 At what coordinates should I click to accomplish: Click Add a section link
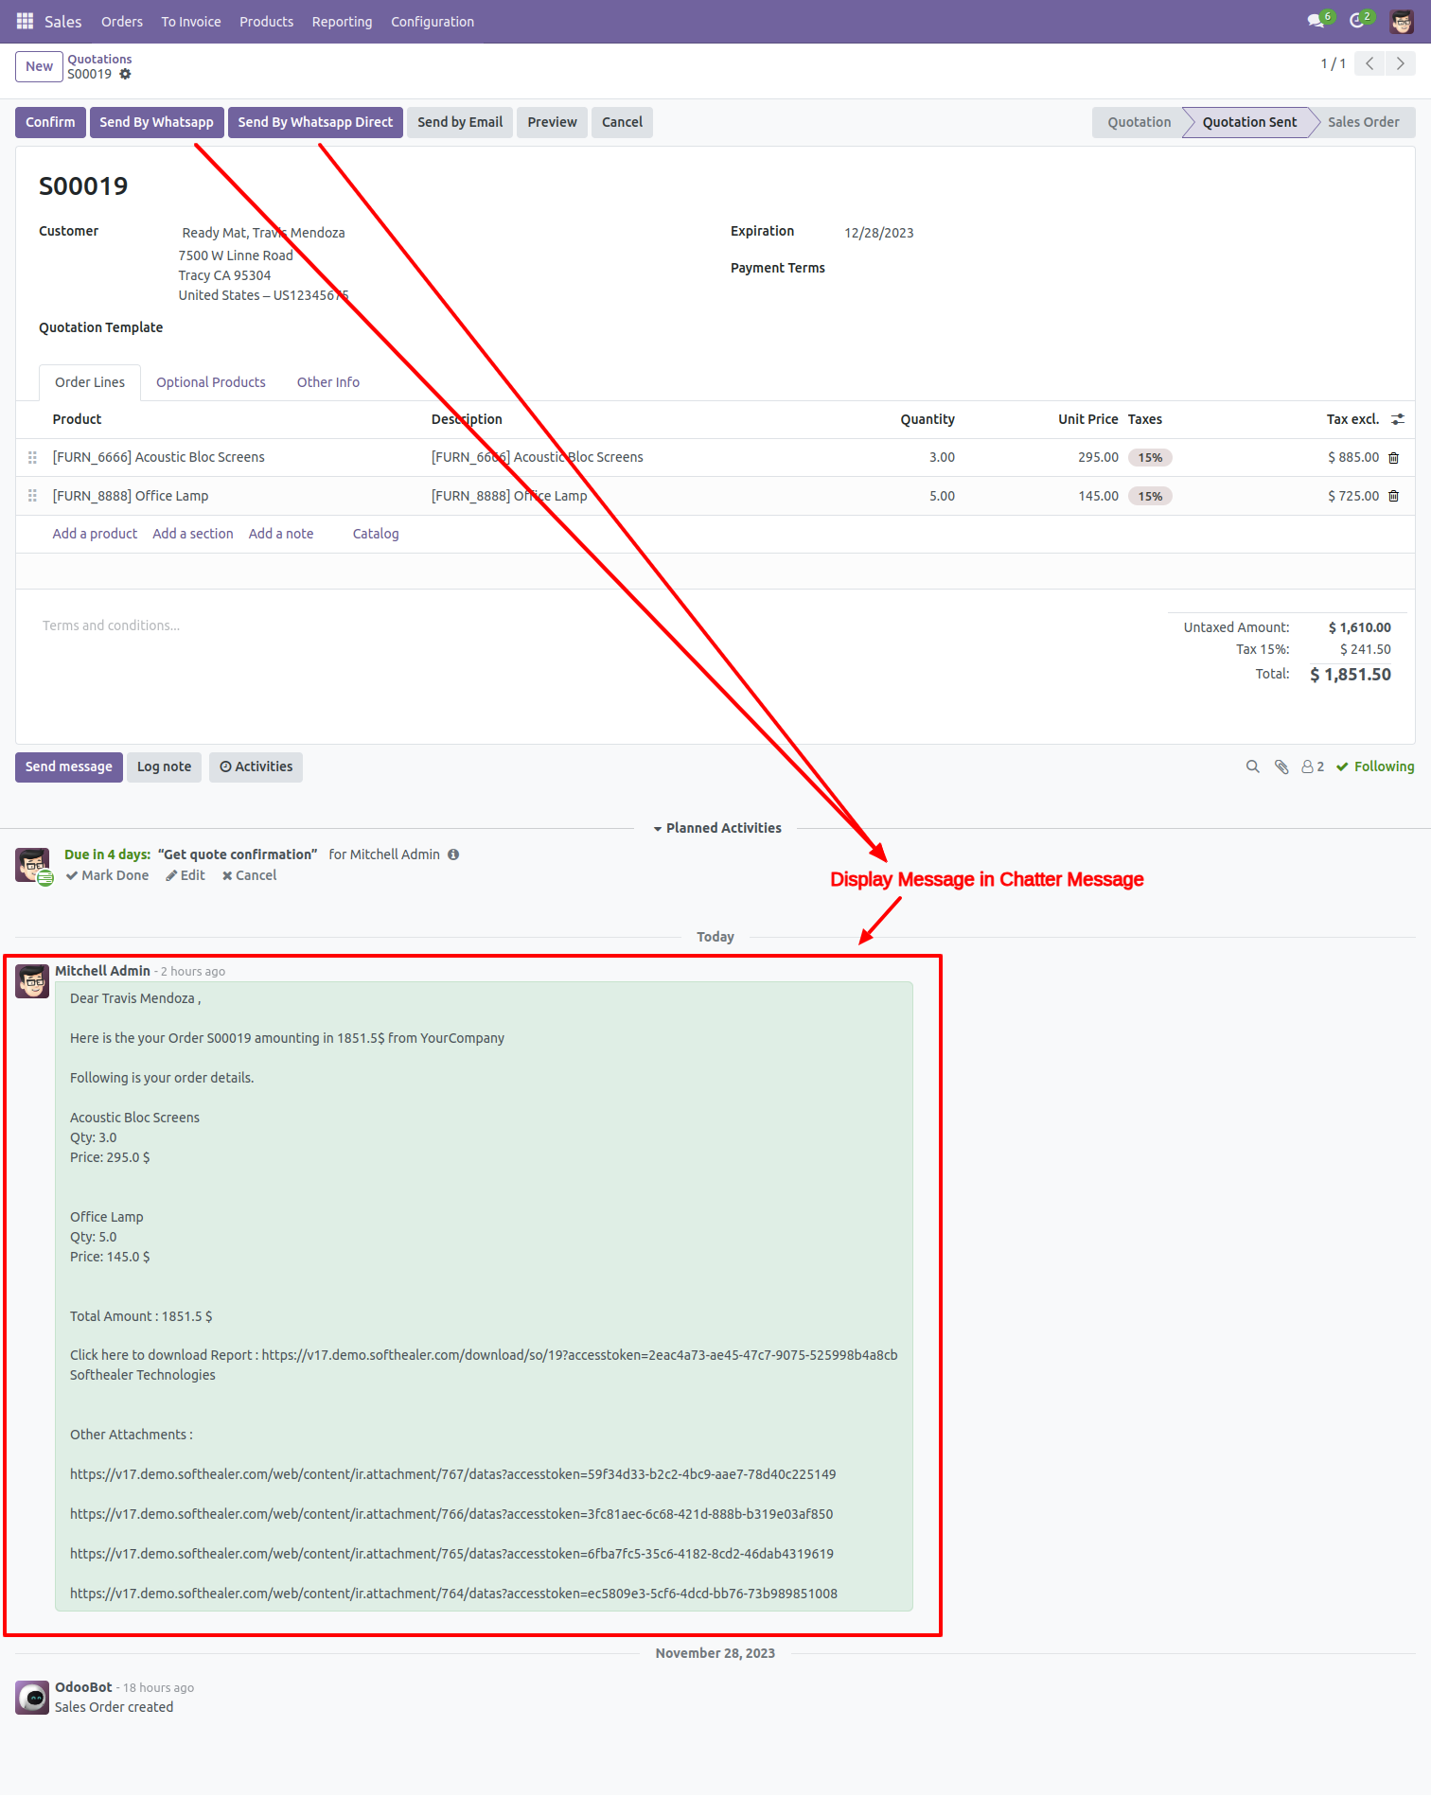click(193, 534)
